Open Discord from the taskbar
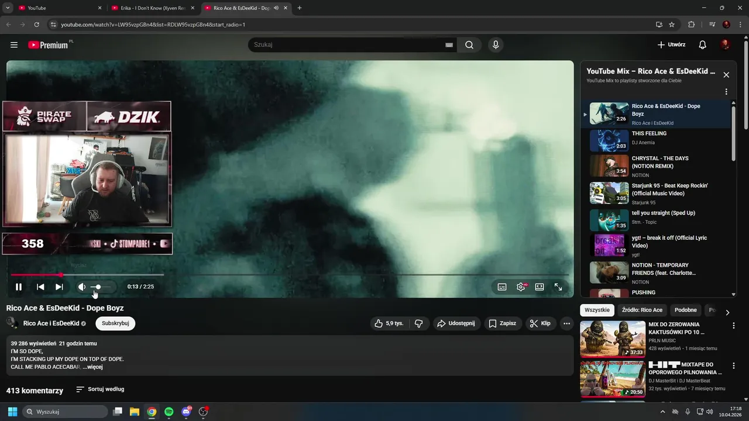Screen dimensions: 749x421 (186, 412)
